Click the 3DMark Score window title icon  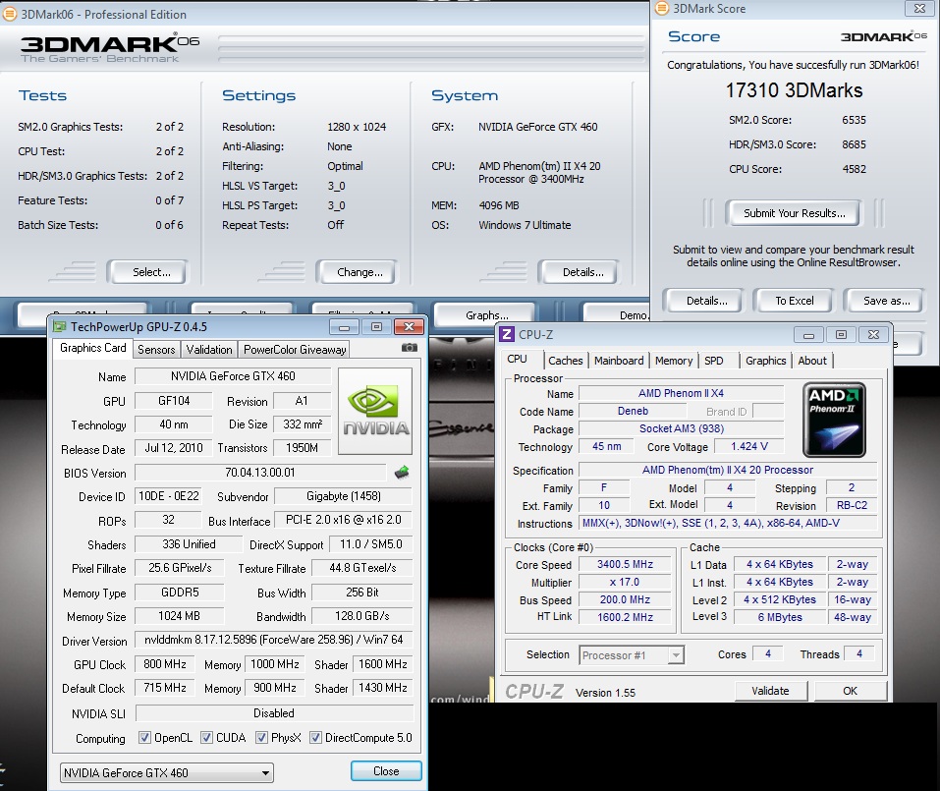[x=661, y=9]
